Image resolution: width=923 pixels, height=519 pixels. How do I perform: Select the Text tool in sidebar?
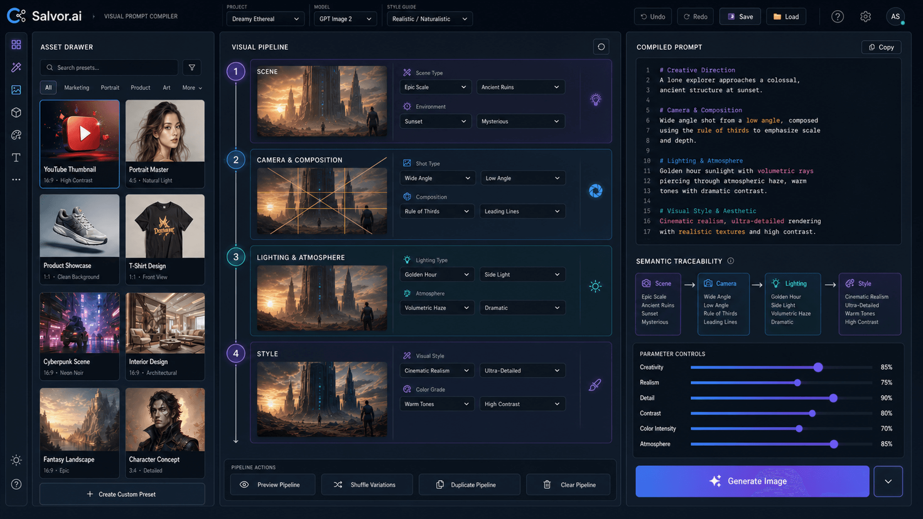[16, 157]
